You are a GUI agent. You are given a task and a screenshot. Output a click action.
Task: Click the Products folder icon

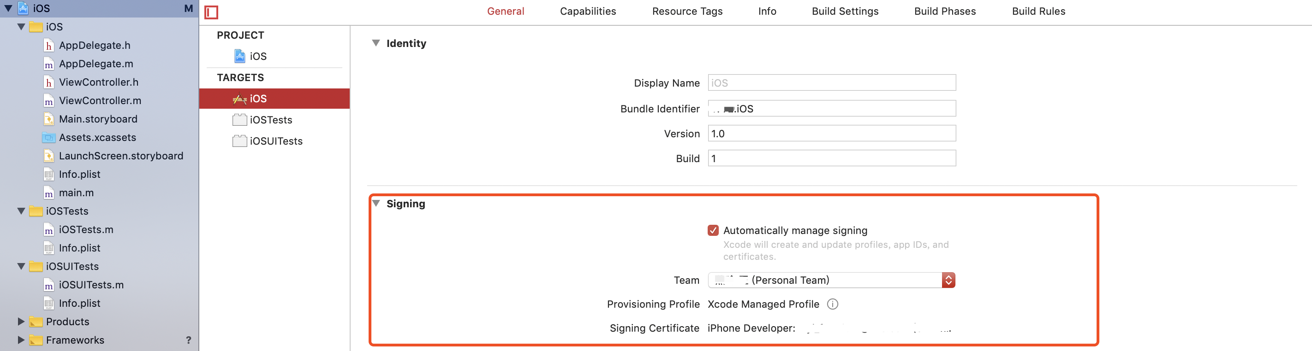(36, 322)
